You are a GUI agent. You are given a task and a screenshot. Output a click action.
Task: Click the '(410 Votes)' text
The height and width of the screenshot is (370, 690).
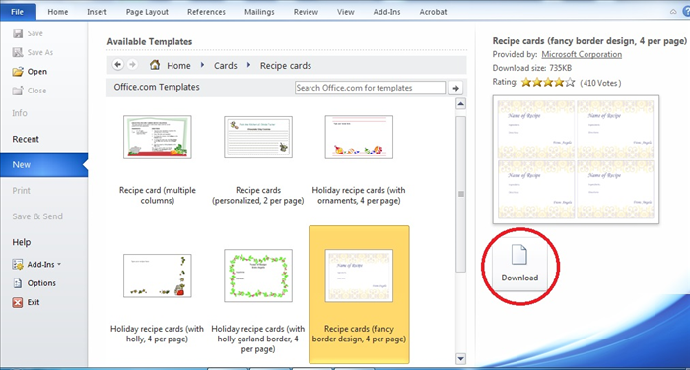pyautogui.click(x=600, y=83)
